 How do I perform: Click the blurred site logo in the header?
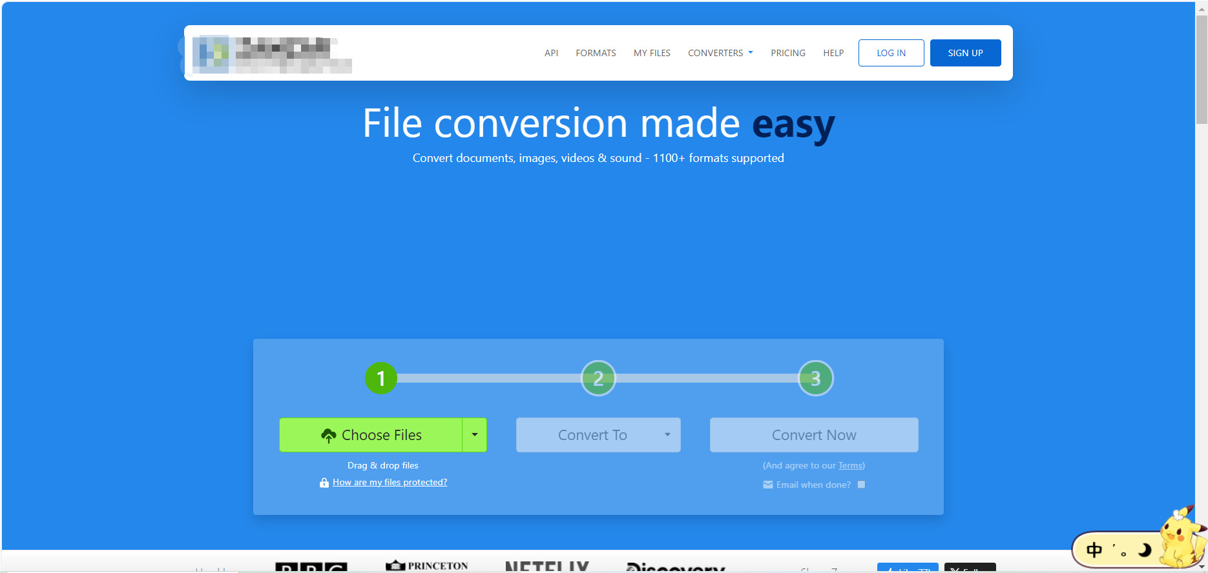pyautogui.click(x=272, y=54)
